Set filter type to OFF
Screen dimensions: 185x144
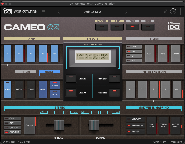tap(134, 47)
